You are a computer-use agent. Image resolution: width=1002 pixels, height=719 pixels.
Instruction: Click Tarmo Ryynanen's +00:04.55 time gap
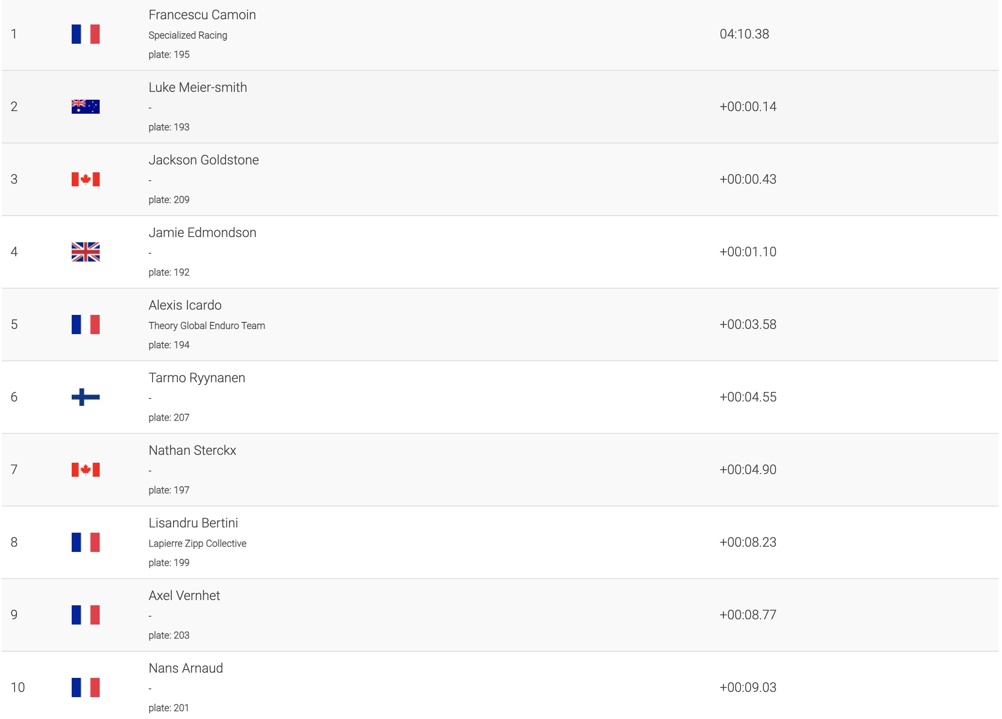[x=748, y=397]
